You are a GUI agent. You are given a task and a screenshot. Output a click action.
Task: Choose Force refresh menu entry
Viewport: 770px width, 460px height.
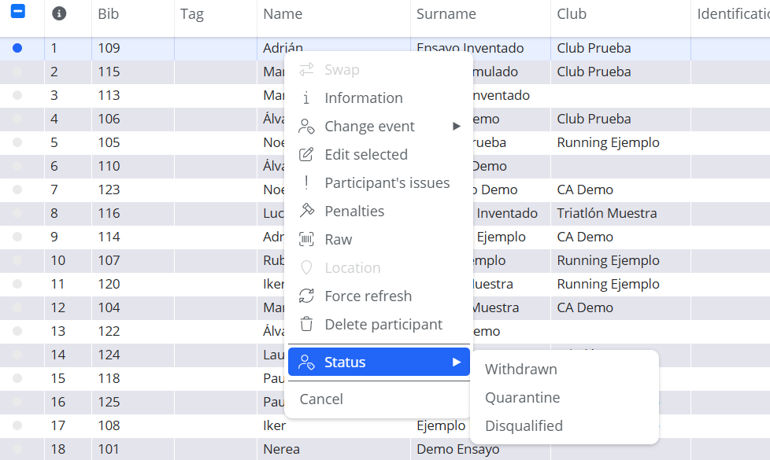[379, 296]
